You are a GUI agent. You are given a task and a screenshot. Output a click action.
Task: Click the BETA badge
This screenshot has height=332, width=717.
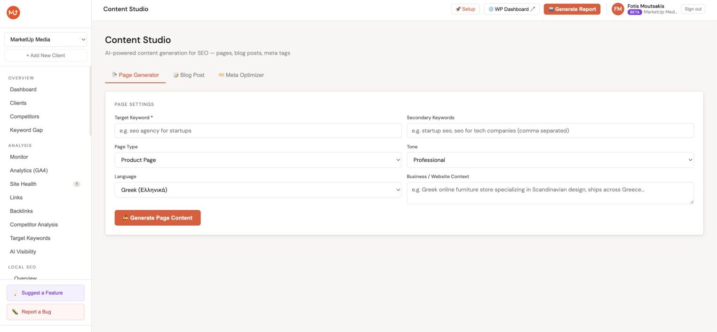tap(635, 12)
